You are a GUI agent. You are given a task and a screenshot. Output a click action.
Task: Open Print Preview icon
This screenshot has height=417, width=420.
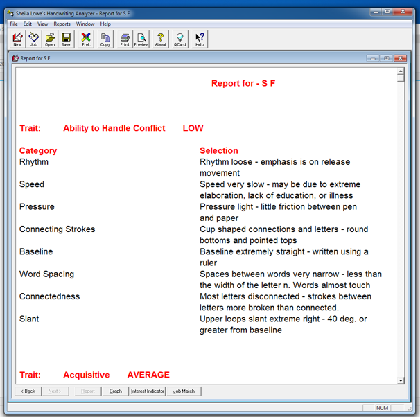tap(141, 39)
